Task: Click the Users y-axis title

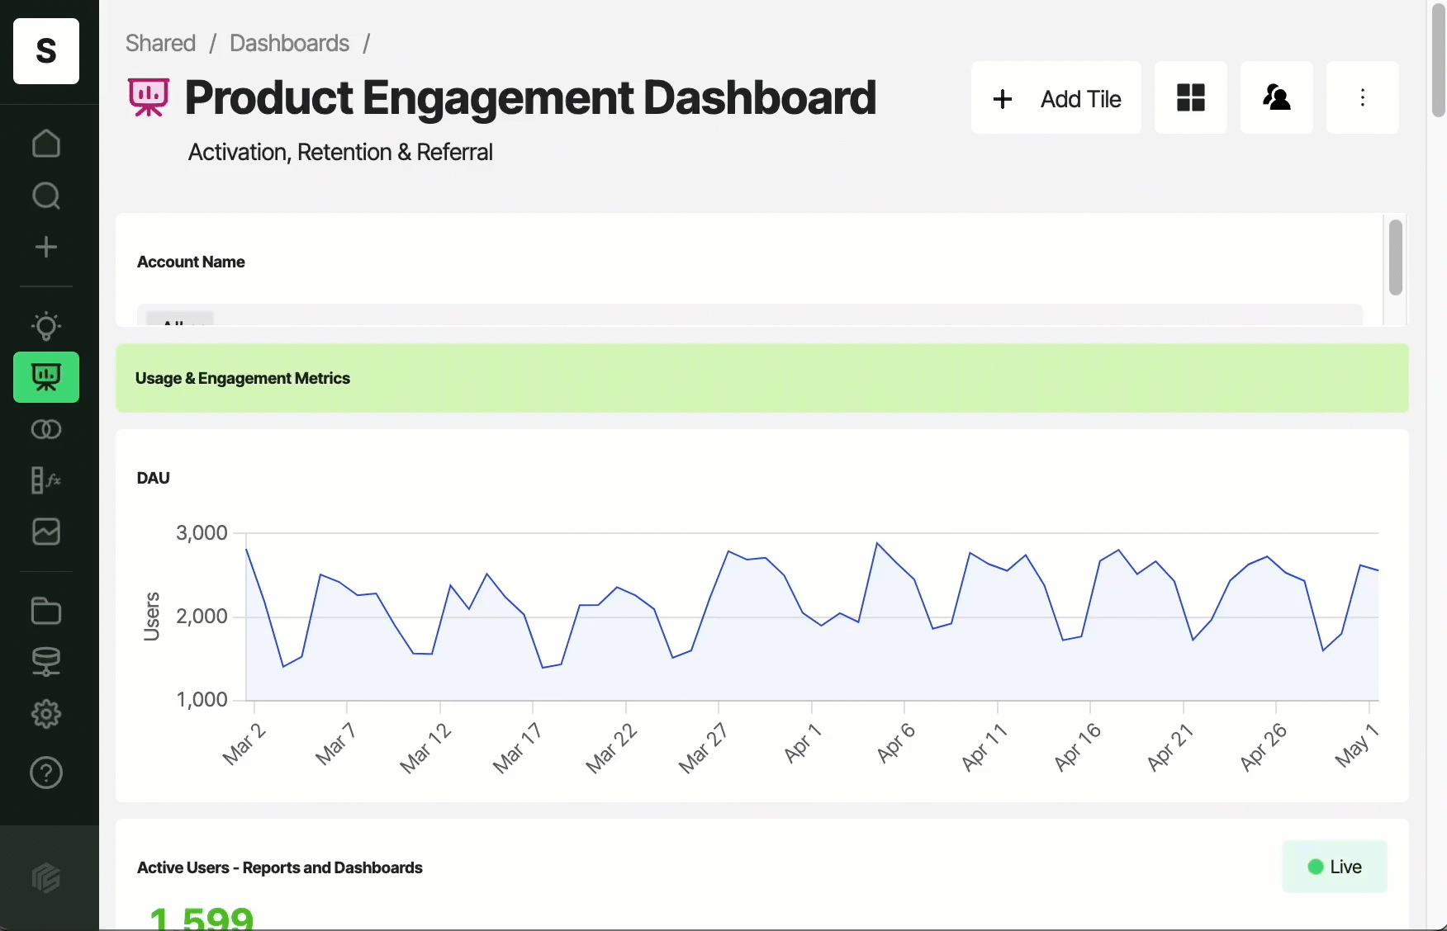Action: 152,617
